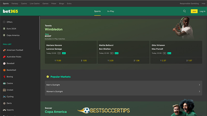
Task: Open Bingo in top menu
Action: tap(62, 4)
